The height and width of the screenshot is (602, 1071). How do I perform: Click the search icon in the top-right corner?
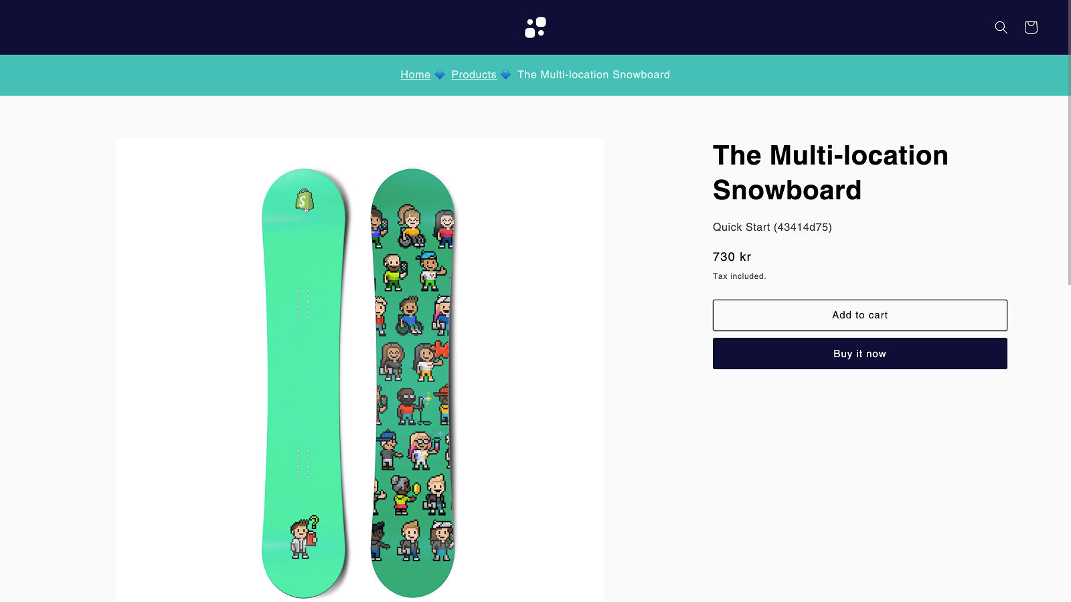(x=1001, y=27)
